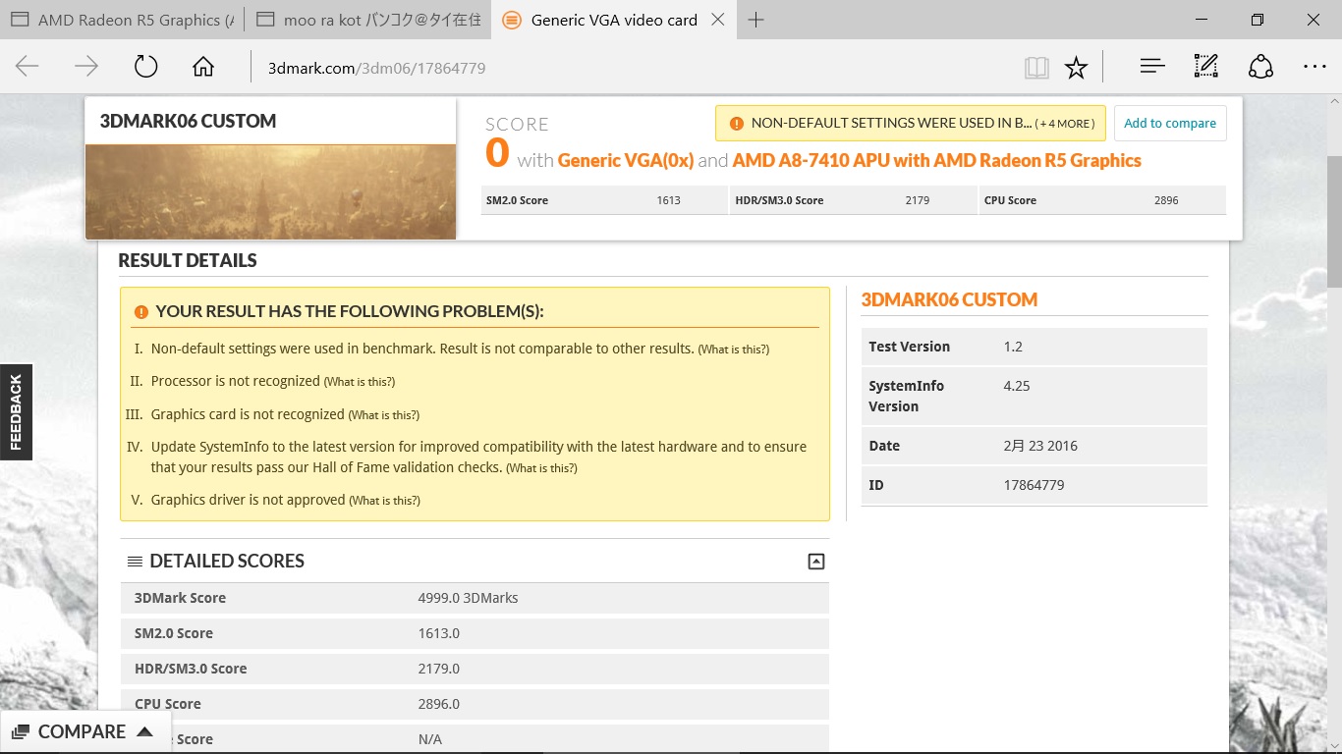Click What is this for processor not recognized
The width and height of the screenshot is (1342, 754).
pyautogui.click(x=360, y=382)
